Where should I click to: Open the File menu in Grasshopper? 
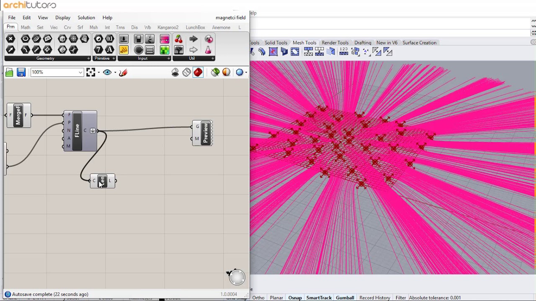pyautogui.click(x=12, y=18)
